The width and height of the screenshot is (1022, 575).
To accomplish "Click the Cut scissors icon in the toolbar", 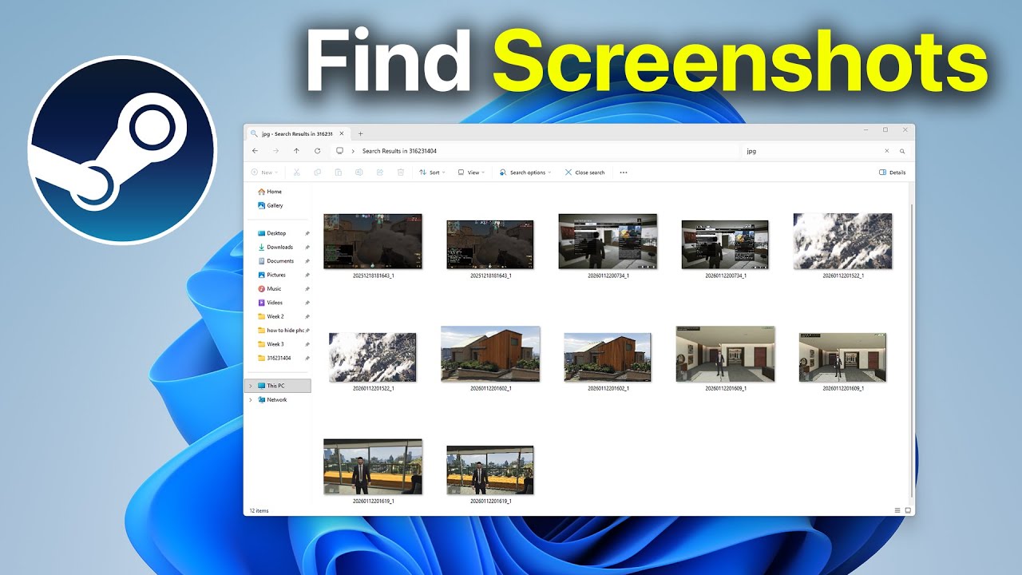I will coord(296,172).
